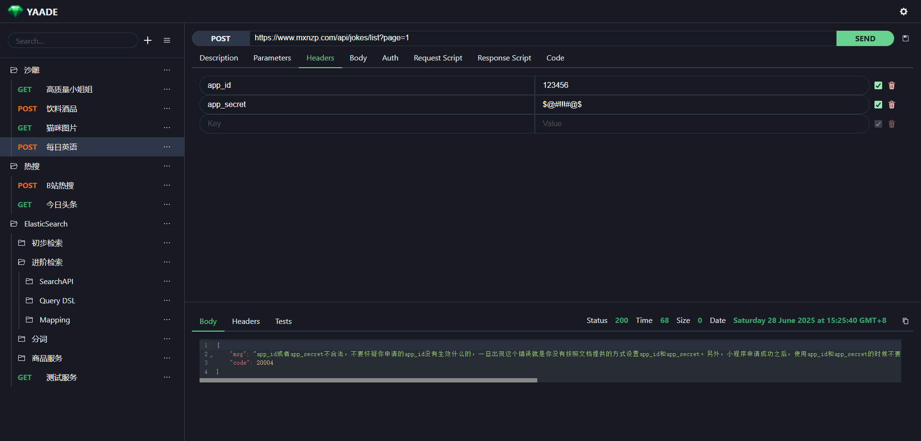Expand the SearchAPI folder
Screen dimensions: 921x441
pyautogui.click(x=56, y=281)
